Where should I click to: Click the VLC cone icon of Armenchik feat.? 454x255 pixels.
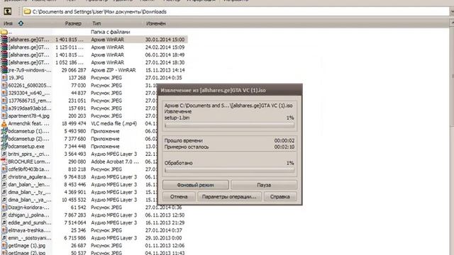4,123
